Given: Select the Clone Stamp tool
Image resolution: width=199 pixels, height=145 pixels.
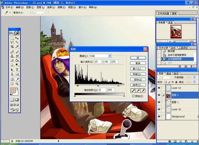Looking at the screenshot, I should click(12, 56).
